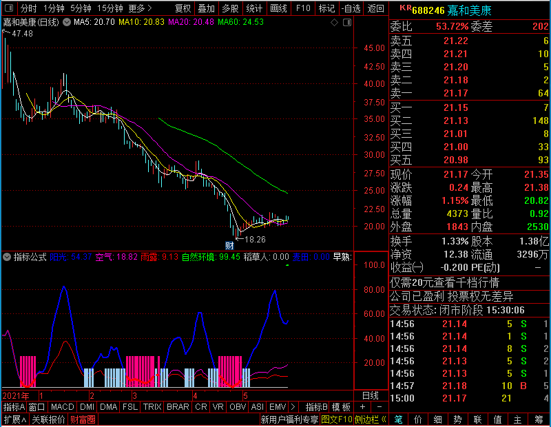Image resolution: width=551 pixels, height=427 pixels.
Task: Expand the 更多 periods menu
Action: pos(140,8)
